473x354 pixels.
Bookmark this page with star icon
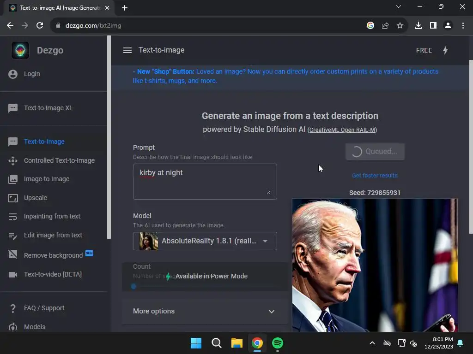(400, 26)
